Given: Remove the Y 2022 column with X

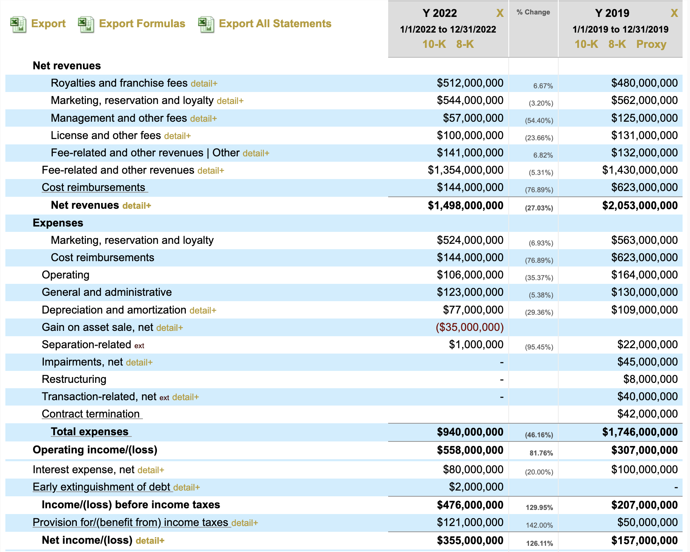Looking at the screenshot, I should click(x=500, y=13).
